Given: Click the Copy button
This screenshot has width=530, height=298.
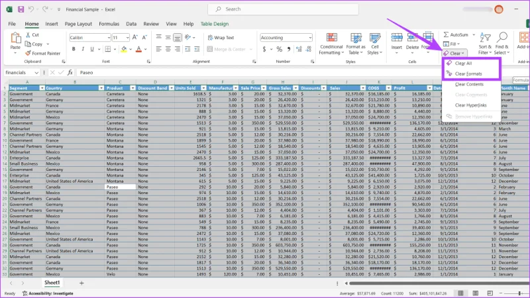Looking at the screenshot, I should point(34,44).
